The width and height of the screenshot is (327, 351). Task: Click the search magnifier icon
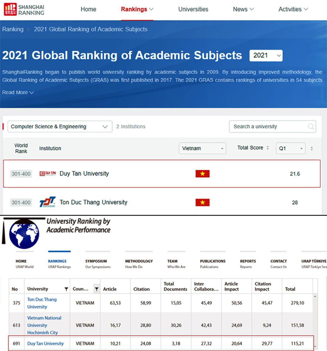(x=311, y=126)
